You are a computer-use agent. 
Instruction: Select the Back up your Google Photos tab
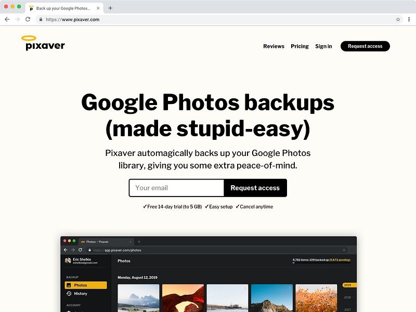pyautogui.click(x=63, y=8)
